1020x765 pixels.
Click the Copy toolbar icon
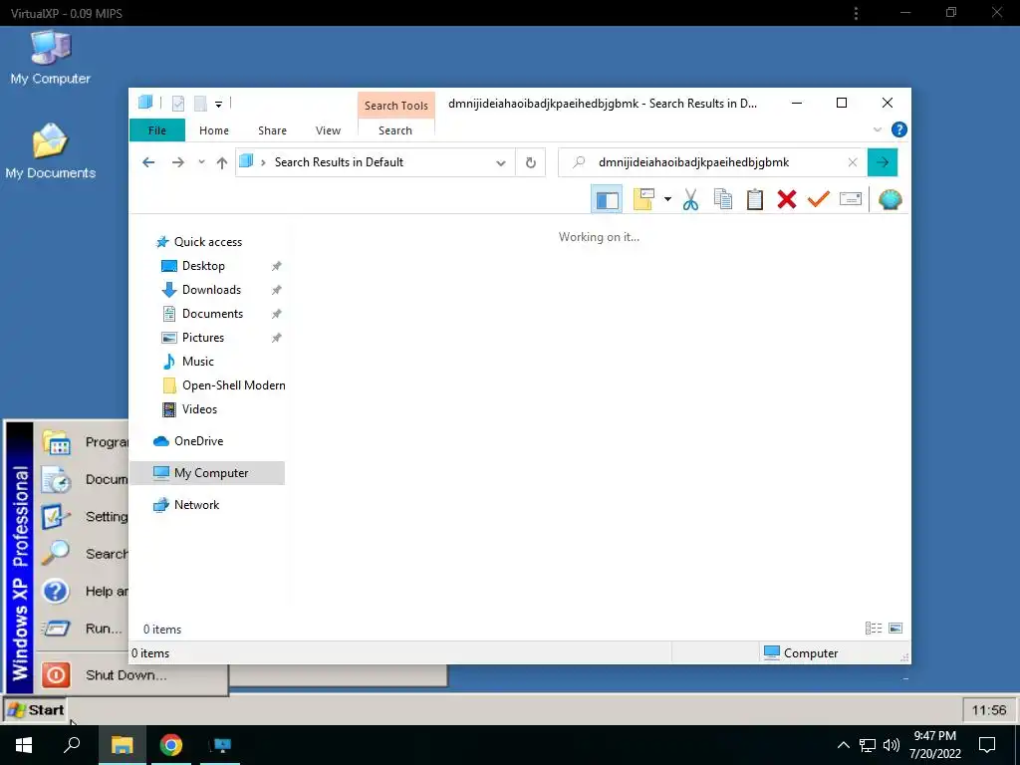[x=723, y=199]
